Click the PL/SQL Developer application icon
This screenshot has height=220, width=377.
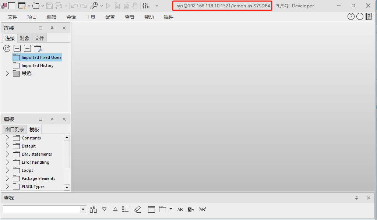tap(4, 6)
